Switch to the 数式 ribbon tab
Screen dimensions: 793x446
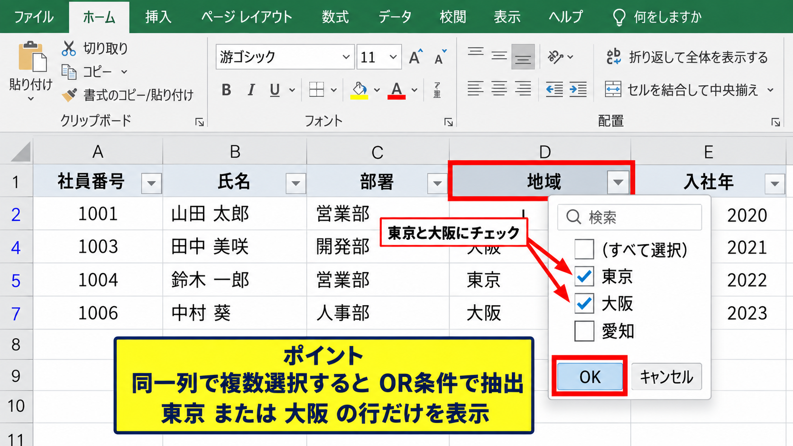tap(335, 17)
